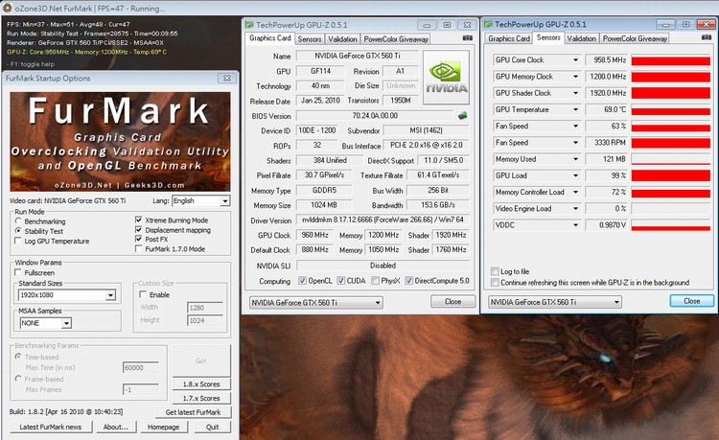Click Close button in Sensors GPU-Z window
The height and width of the screenshot is (440, 719).
click(692, 301)
